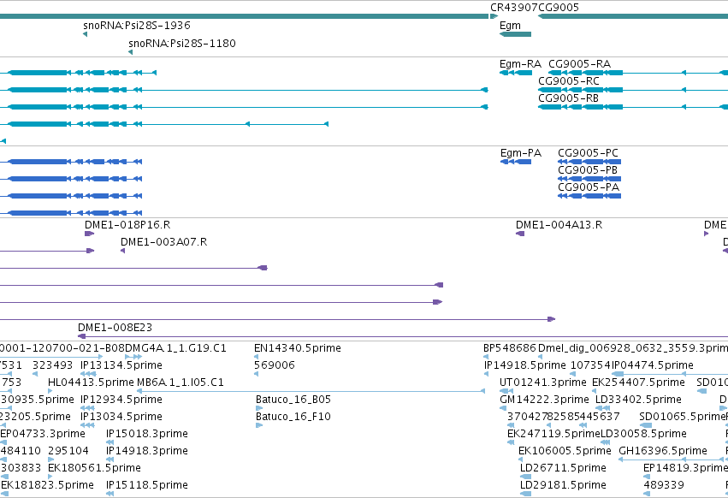Select the LD33402.5prime EST
The image size is (728, 498).
(x=602, y=408)
